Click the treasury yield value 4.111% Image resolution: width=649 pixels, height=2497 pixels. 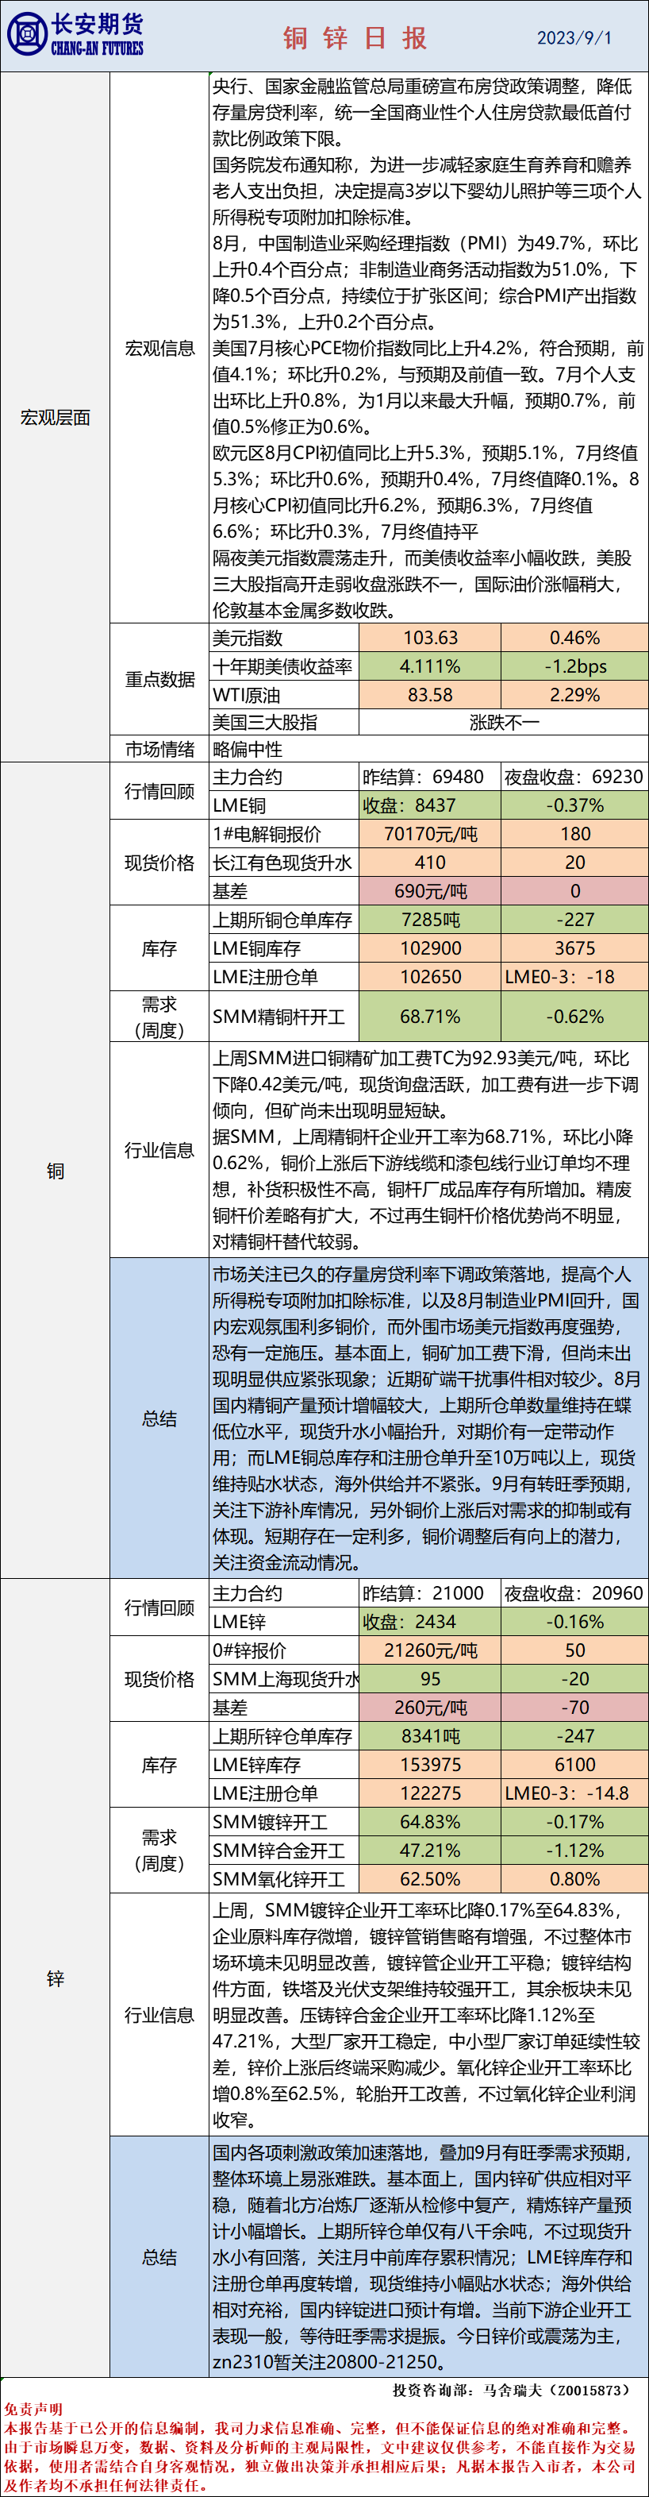(x=430, y=667)
